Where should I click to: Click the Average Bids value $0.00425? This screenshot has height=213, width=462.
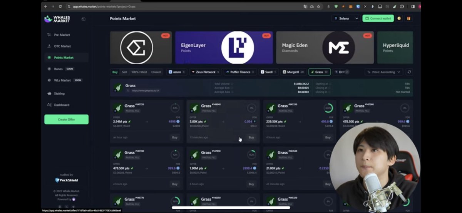pyautogui.click(x=303, y=88)
